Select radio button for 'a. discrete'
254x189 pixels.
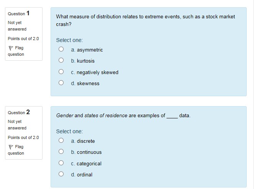[61, 141]
